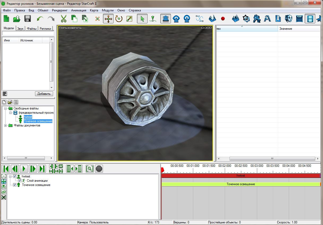The height and width of the screenshot is (225, 323).
Task: Switch to the Звук tab
Action: point(20,29)
